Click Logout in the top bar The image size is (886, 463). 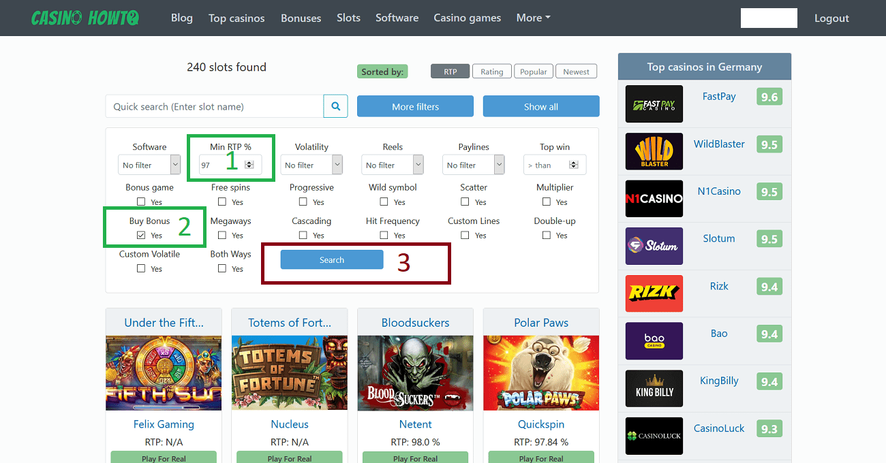click(x=831, y=18)
